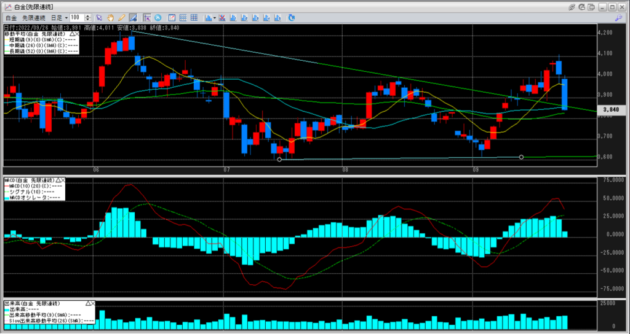Click the current price label 3,840
630x334 pixels.
(611, 109)
